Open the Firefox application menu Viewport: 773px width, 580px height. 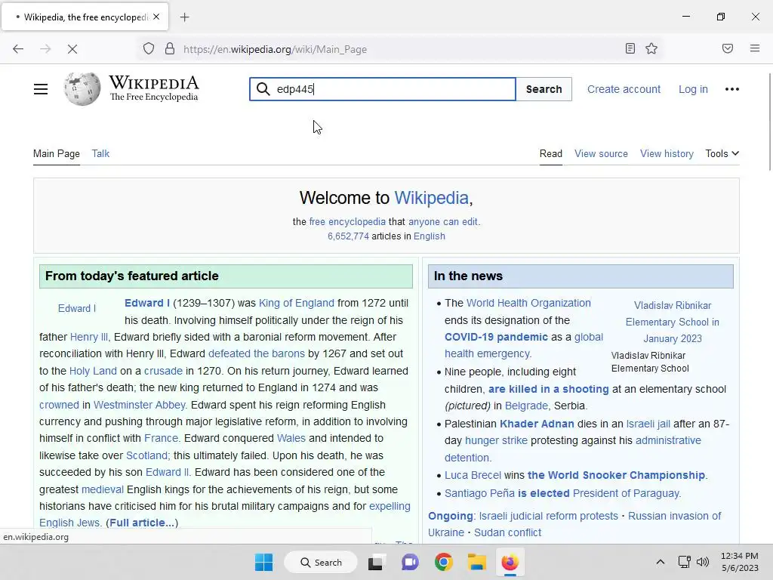(754, 48)
